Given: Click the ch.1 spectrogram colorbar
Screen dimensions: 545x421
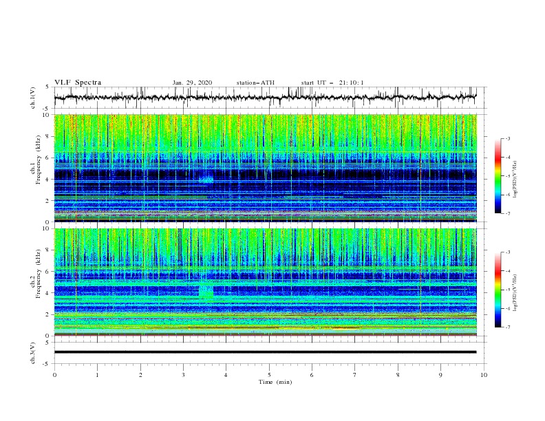Looking at the screenshot, I should point(498,176).
